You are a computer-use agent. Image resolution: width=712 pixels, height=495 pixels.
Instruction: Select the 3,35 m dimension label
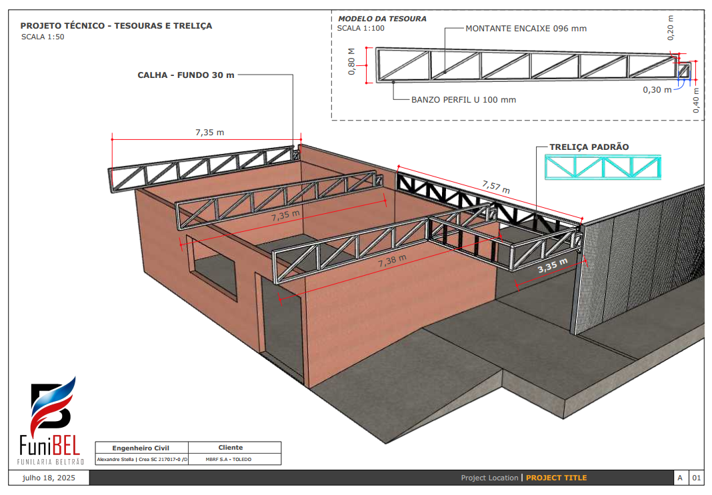tap(553, 266)
